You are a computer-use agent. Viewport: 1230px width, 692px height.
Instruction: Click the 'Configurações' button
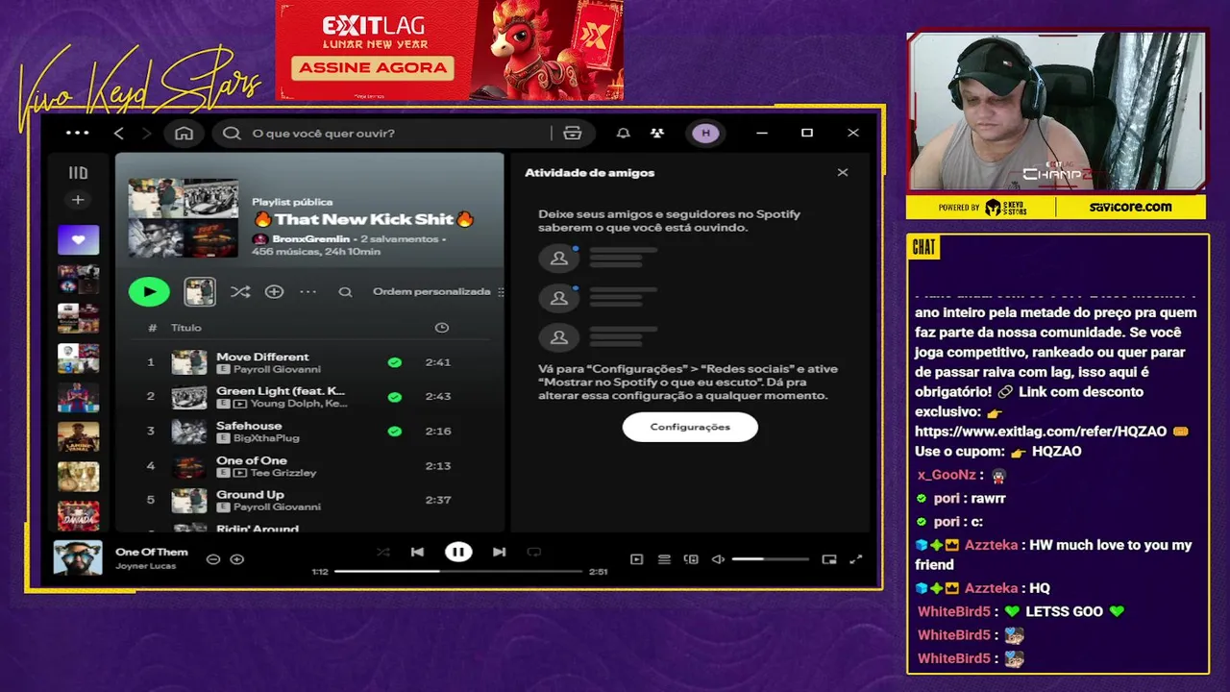[690, 427]
